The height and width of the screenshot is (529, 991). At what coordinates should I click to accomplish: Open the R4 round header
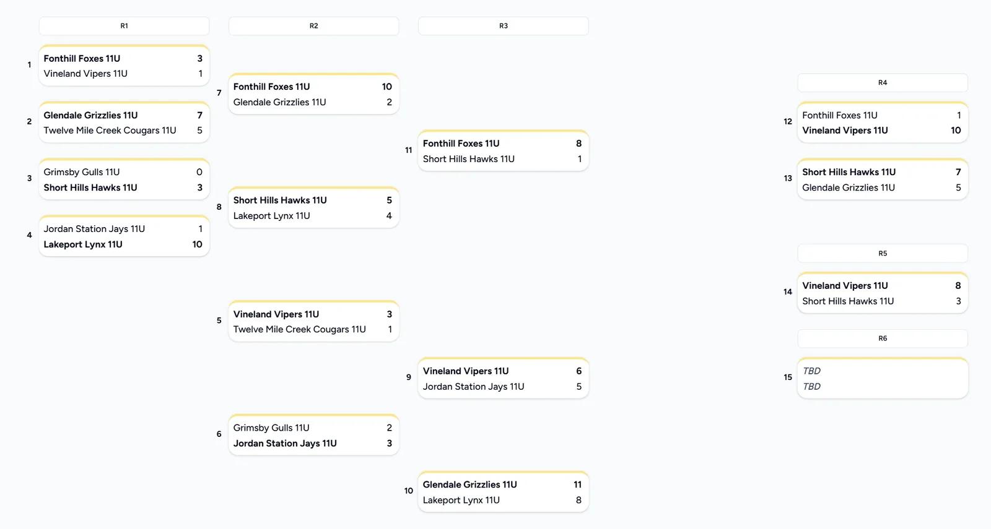tap(883, 83)
